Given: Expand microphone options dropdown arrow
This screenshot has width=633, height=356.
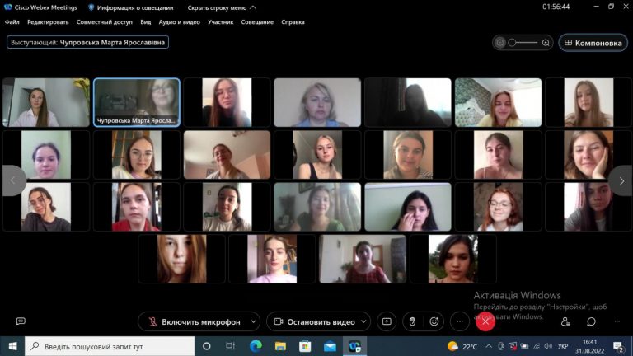Looking at the screenshot, I should click(254, 321).
